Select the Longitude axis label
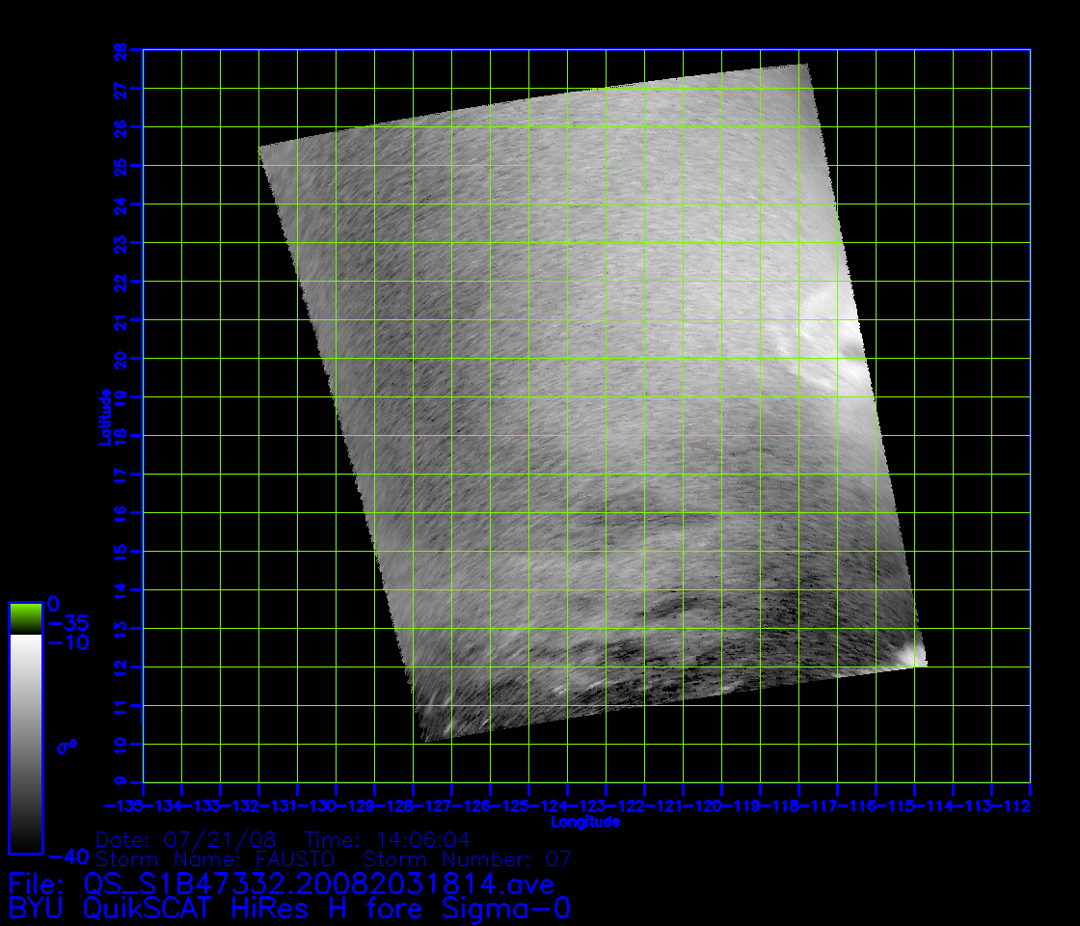Viewport: 1080px width, 926px height. [x=584, y=823]
